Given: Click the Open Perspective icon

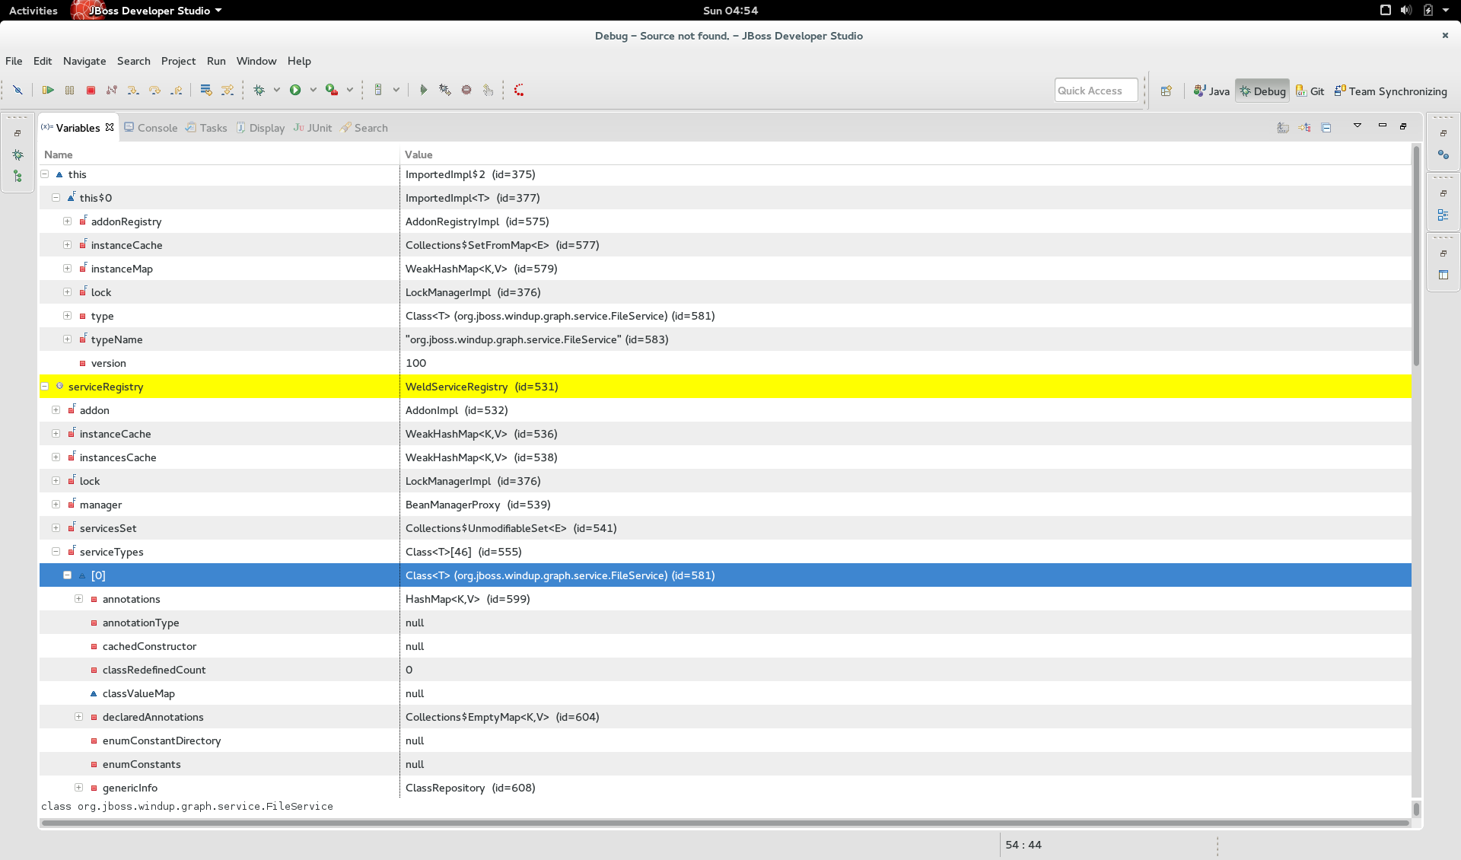Looking at the screenshot, I should [1166, 91].
